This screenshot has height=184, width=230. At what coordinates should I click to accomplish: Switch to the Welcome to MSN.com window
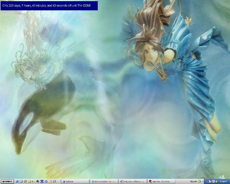(x=133, y=181)
